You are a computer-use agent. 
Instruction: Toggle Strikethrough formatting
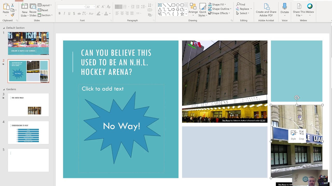tap(79, 13)
